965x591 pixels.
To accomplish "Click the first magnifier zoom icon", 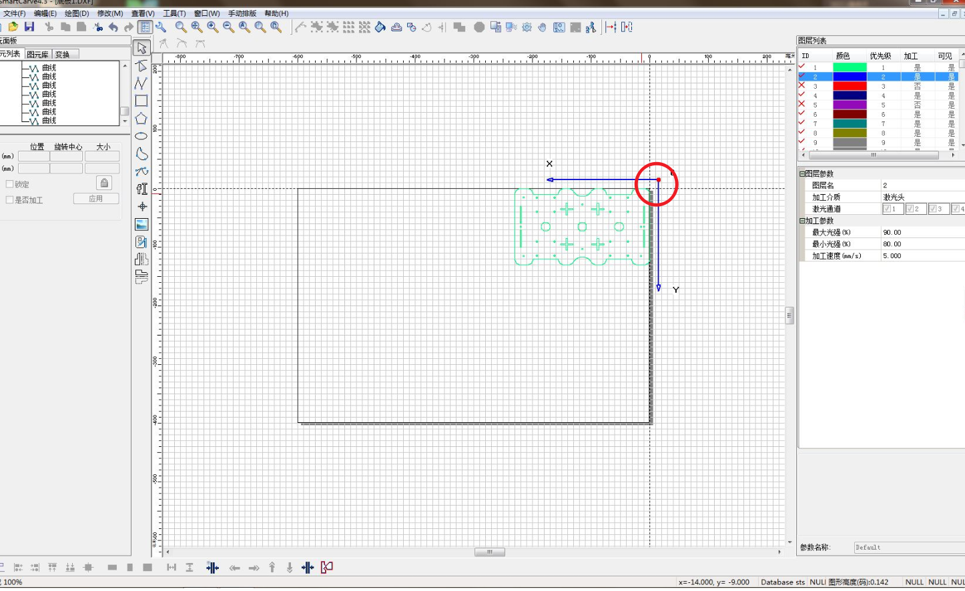I will coord(181,27).
